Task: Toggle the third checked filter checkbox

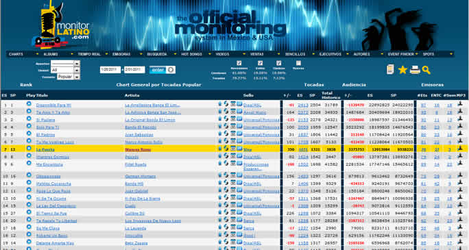Action: (x=278, y=63)
